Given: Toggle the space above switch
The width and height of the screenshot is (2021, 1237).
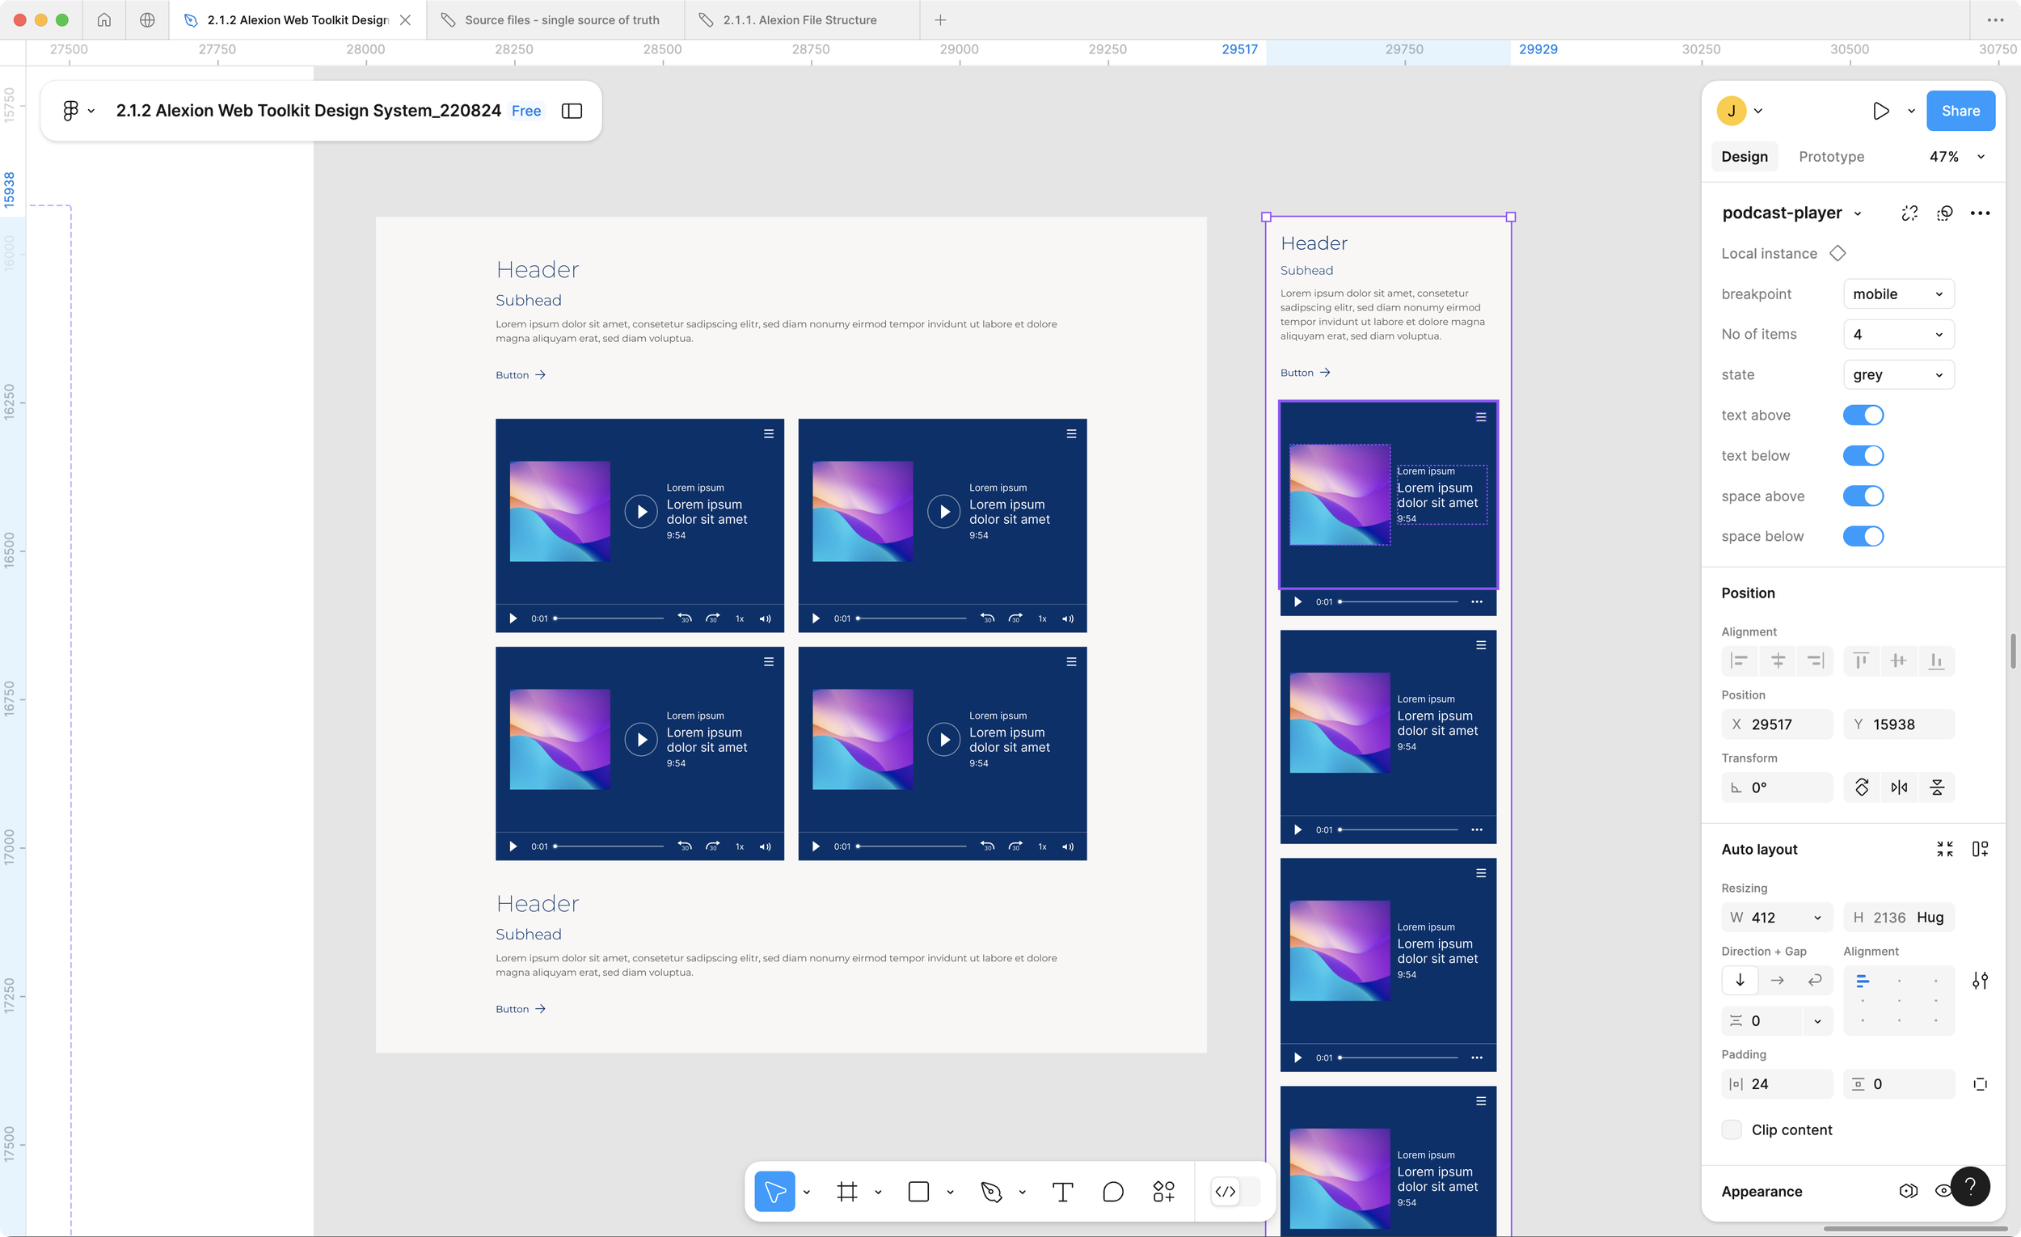Looking at the screenshot, I should pos(1863,496).
